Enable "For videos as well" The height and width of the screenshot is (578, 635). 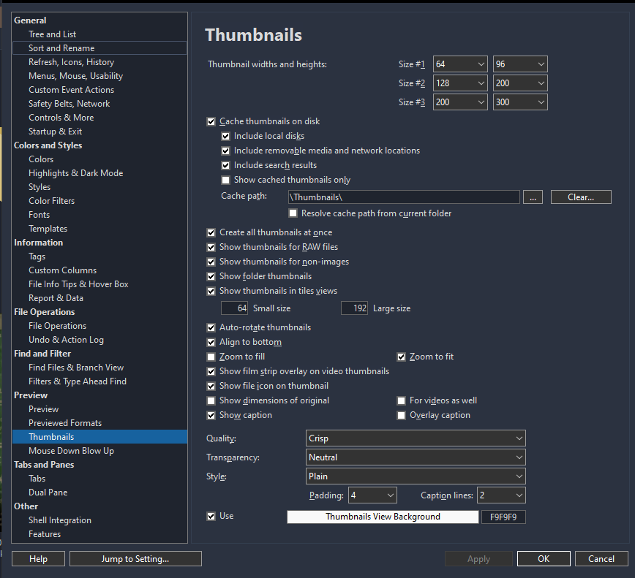click(402, 400)
